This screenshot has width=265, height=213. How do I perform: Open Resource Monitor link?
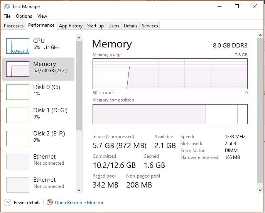point(79,203)
